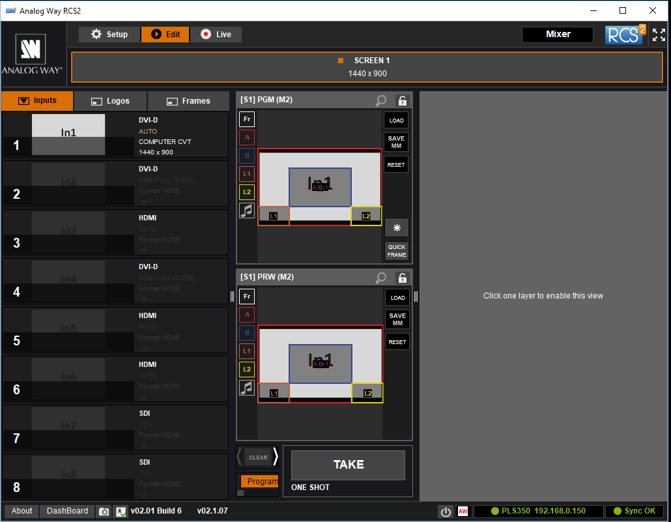Click the freeze asterisk button in PGM
This screenshot has height=522, width=671.
tap(397, 227)
